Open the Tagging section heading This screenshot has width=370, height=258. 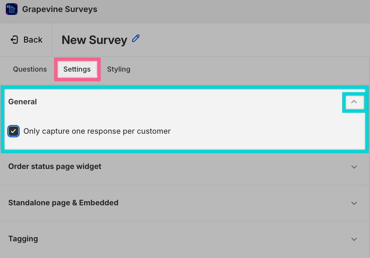(x=23, y=239)
